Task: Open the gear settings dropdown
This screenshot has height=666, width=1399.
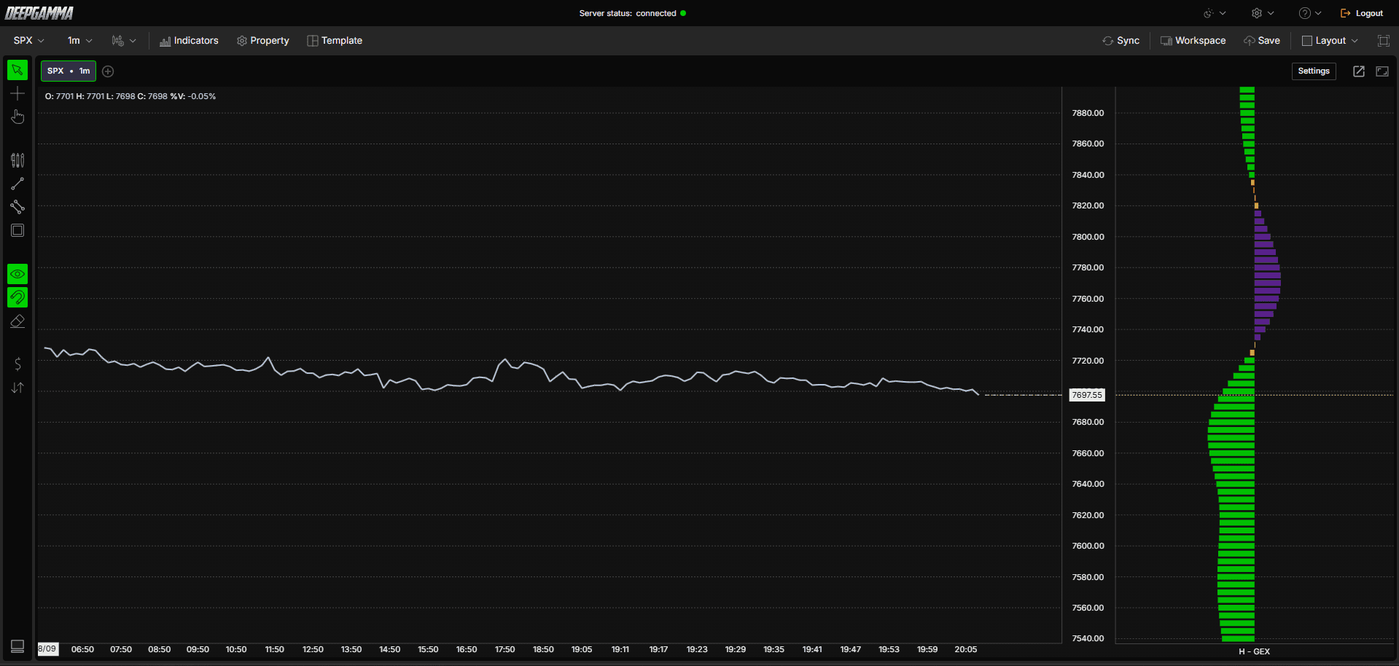Action: tap(1263, 13)
